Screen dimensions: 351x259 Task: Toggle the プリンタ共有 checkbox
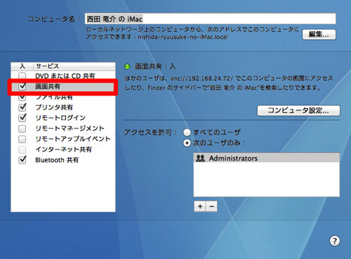tap(22, 107)
